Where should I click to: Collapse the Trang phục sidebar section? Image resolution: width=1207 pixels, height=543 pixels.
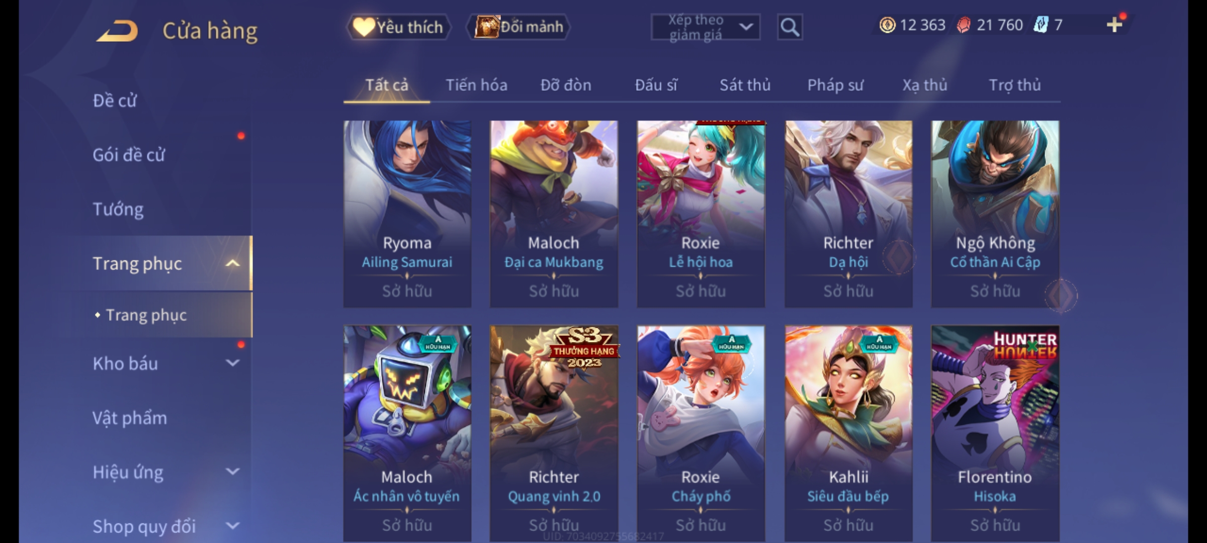click(x=232, y=263)
